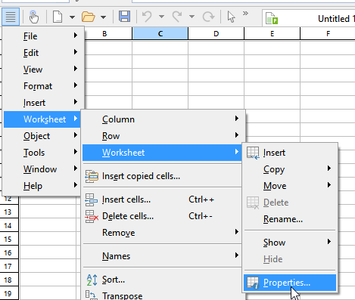355x300 pixels.
Task: Select column C header
Action: tap(160, 33)
